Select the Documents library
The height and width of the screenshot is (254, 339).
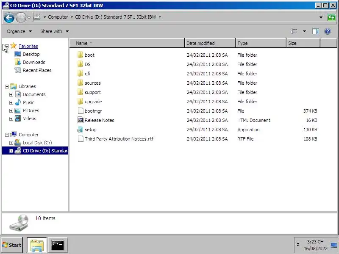(34, 94)
